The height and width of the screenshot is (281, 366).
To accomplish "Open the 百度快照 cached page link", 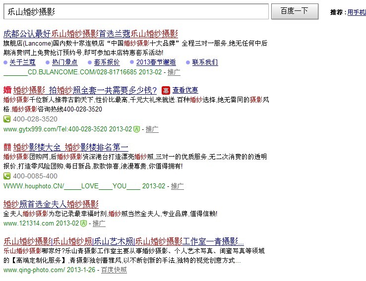I will click(x=114, y=270).
